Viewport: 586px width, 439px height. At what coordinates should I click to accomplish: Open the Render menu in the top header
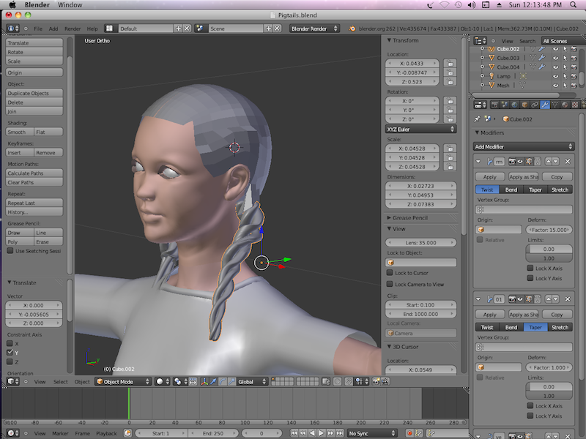tap(73, 29)
